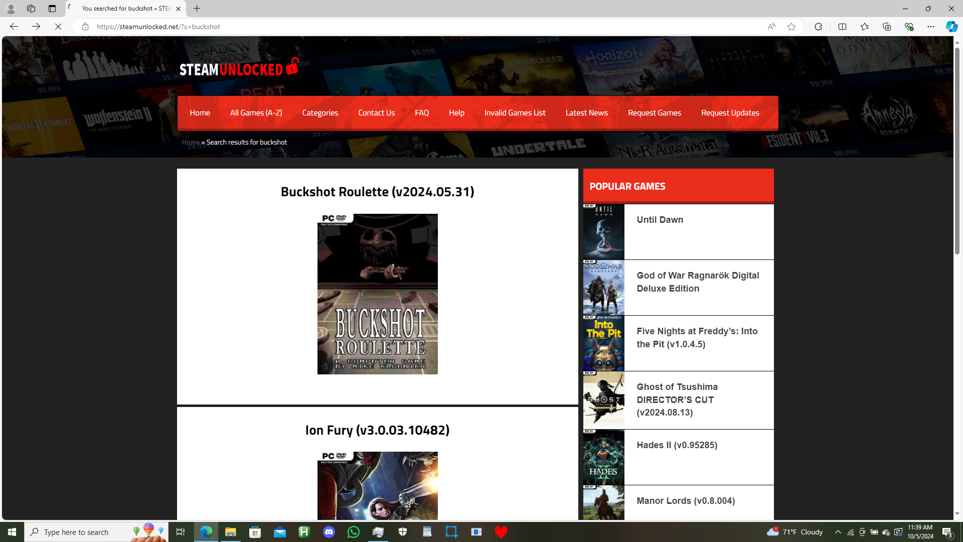Show hidden system tray icons chevron

tap(838, 532)
